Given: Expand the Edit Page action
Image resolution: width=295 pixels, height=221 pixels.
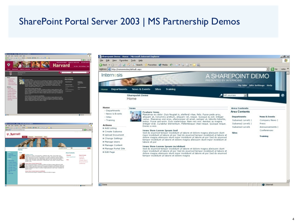Looking at the screenshot, I should pos(103,152).
